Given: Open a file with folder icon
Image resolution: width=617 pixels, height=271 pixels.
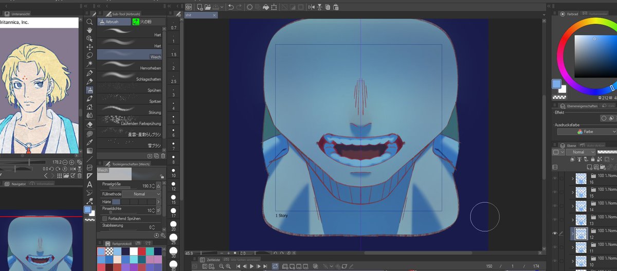Looking at the screenshot, I should click(x=207, y=7).
